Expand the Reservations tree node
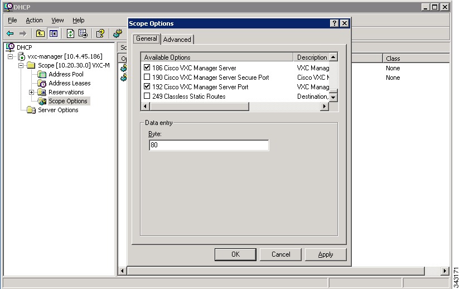Viewport: 460px width, 289px height. pyautogui.click(x=31, y=92)
